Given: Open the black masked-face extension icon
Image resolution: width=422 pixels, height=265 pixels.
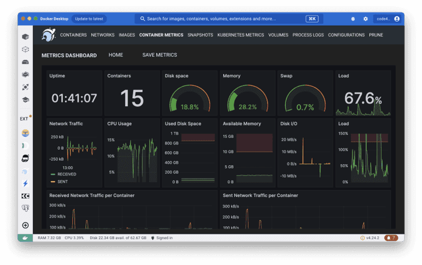Looking at the screenshot, I should 25,158.
